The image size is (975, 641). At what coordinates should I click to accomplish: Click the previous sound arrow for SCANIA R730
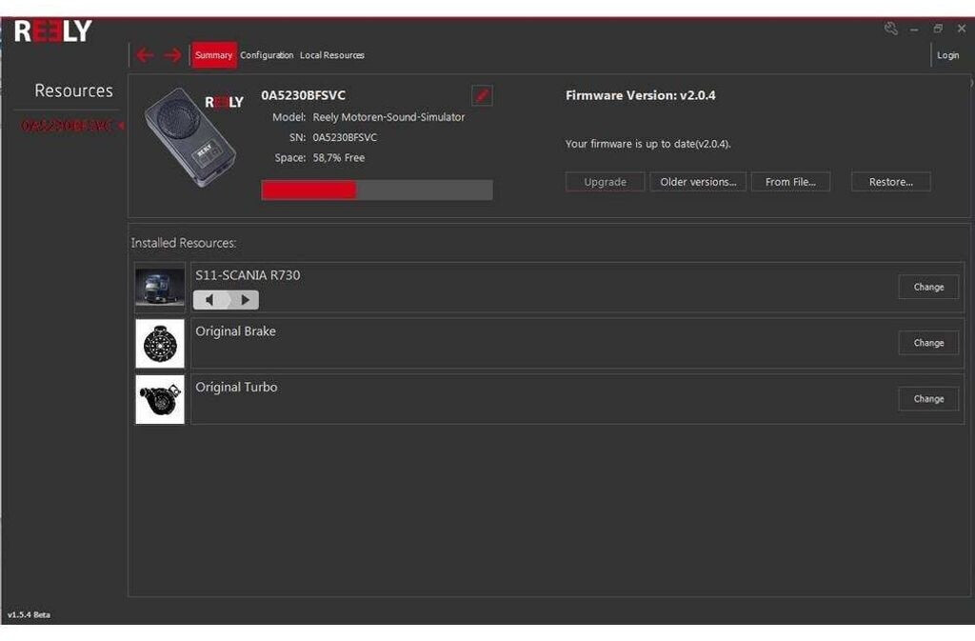click(211, 300)
